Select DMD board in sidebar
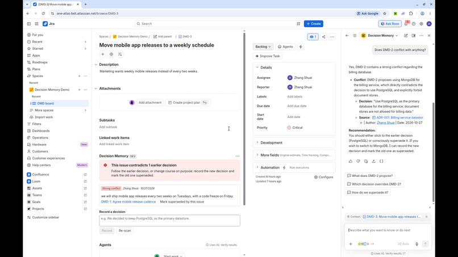 (x=60, y=103)
